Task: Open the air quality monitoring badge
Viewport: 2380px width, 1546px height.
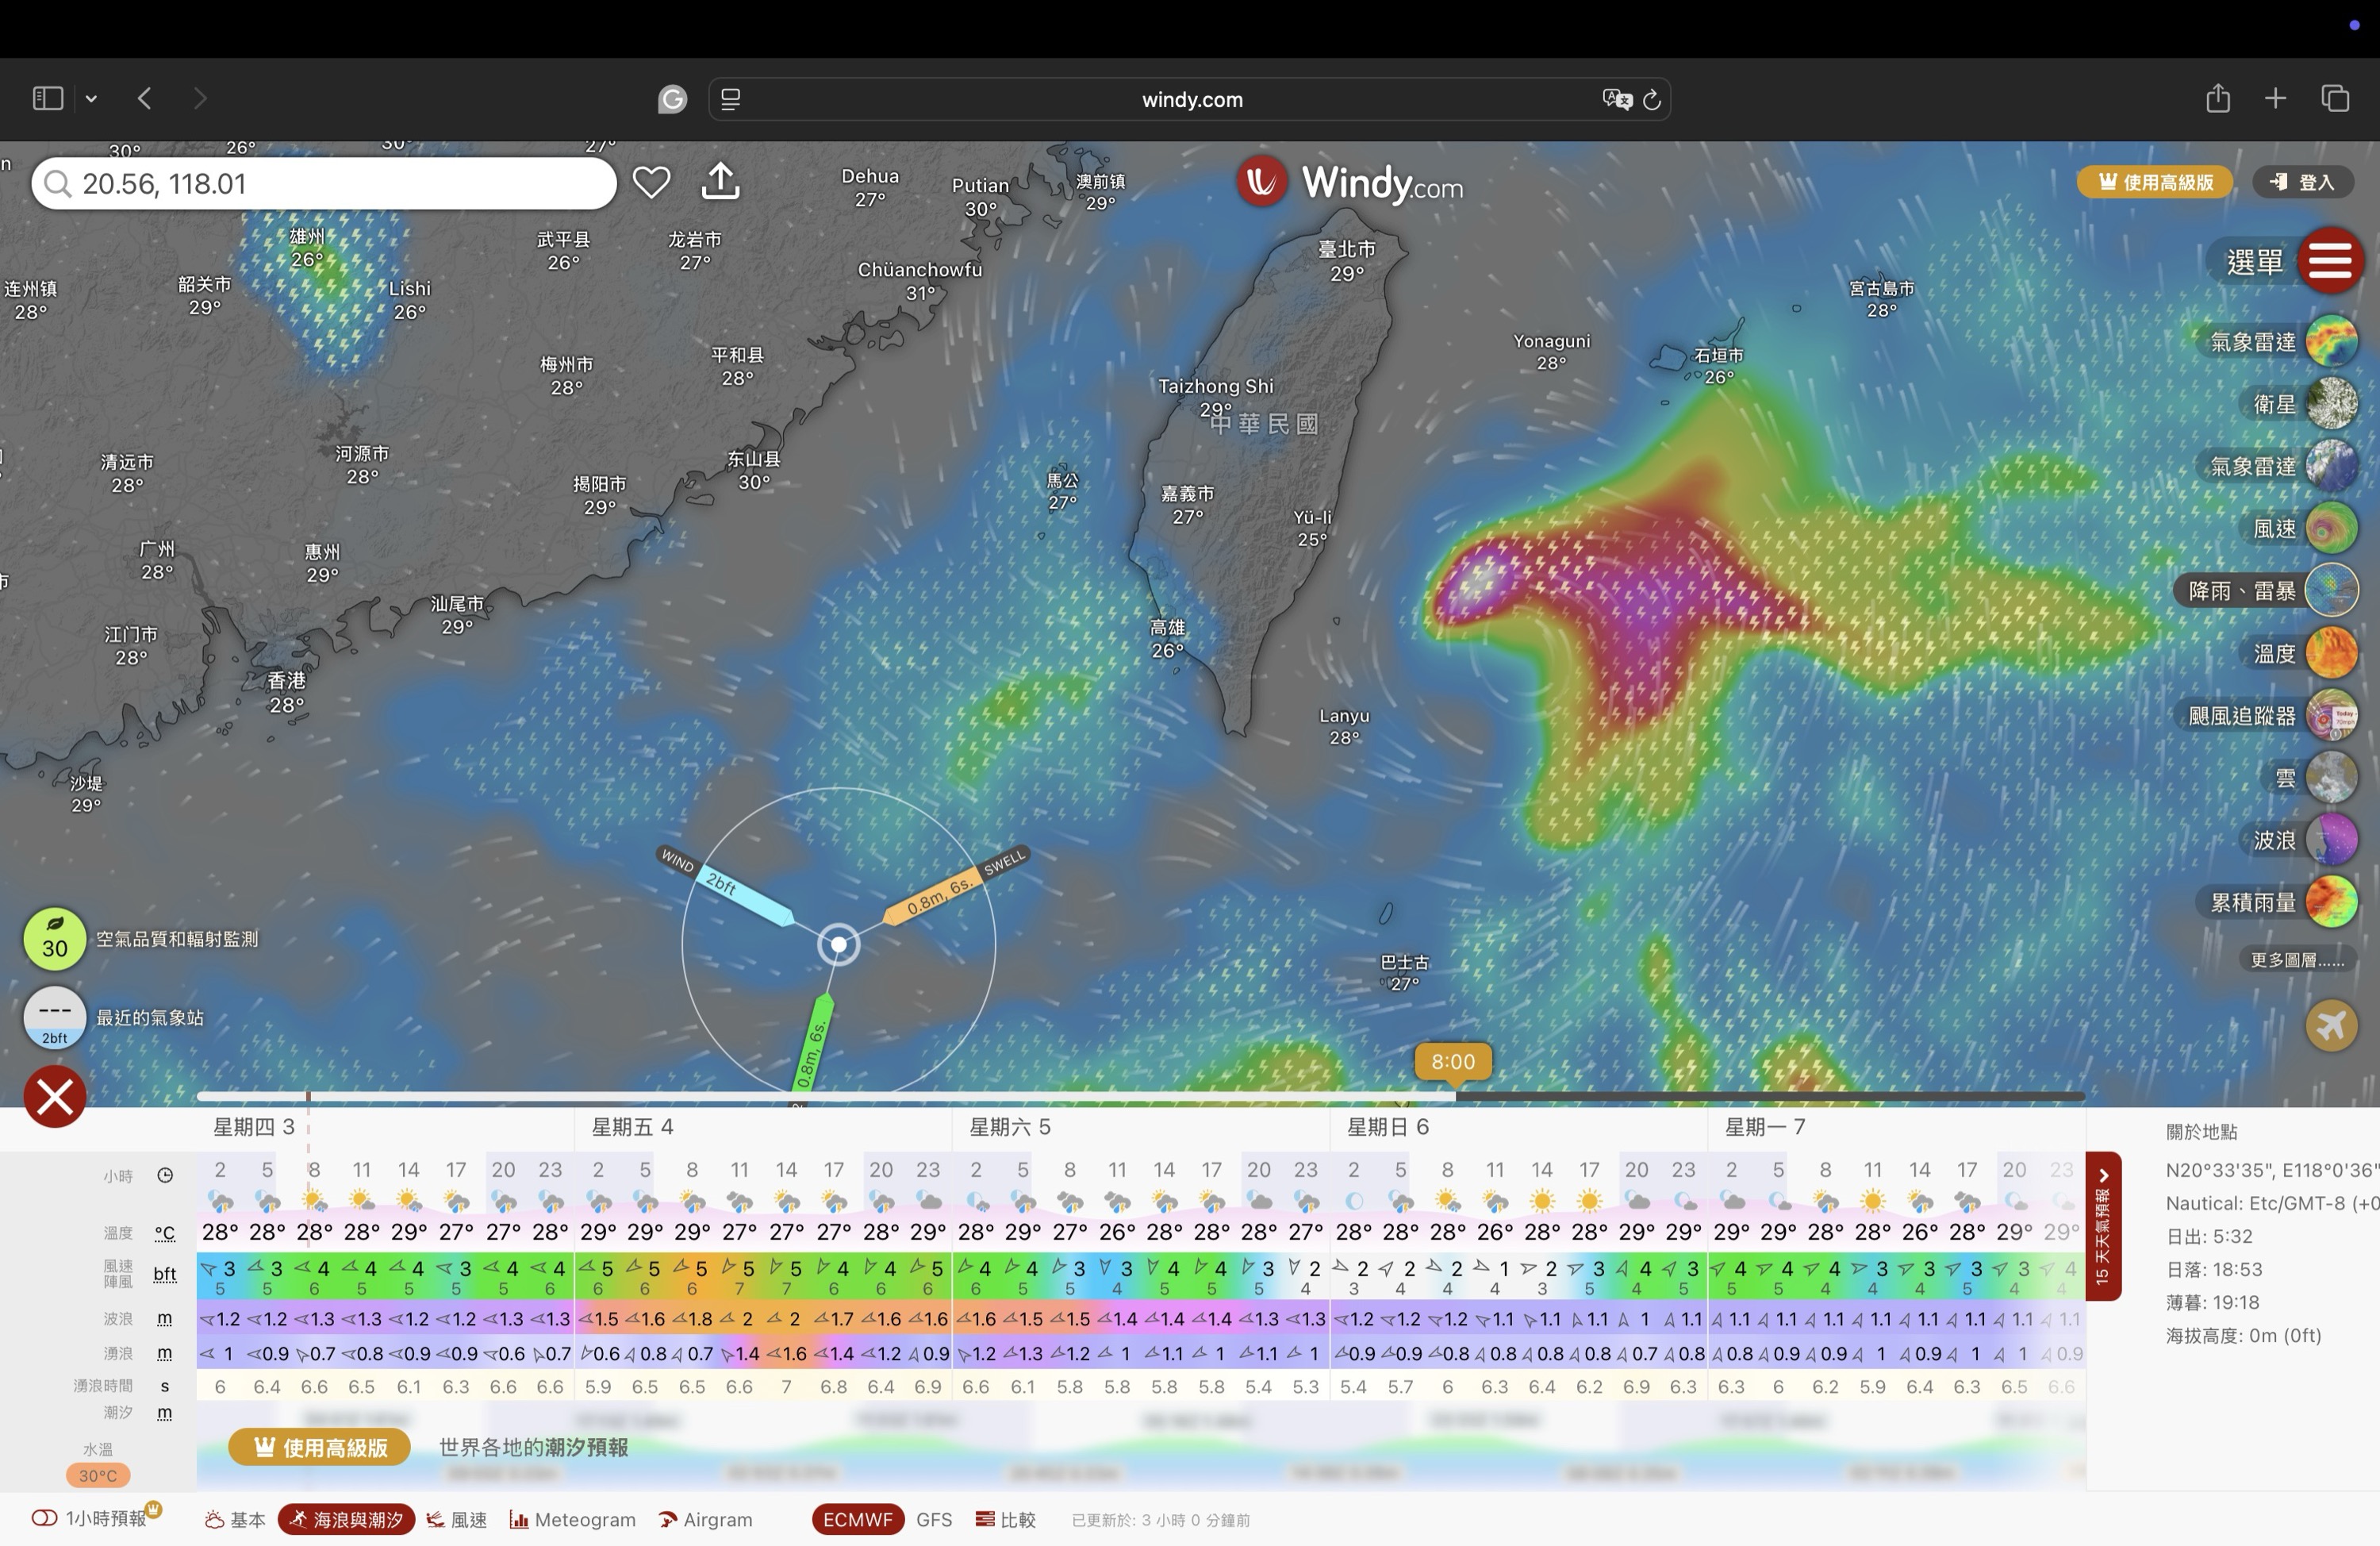Action: coord(55,939)
